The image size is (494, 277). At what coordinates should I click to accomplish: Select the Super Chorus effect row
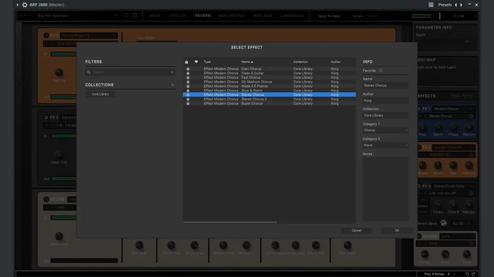(x=269, y=104)
